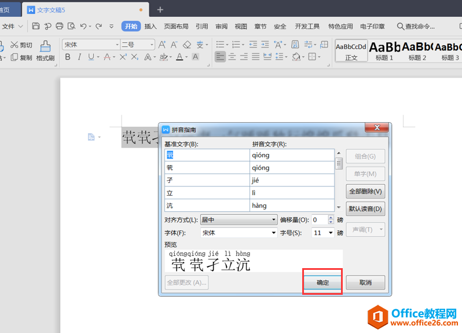This screenshot has width=462, height=333.
Task: Click the Undo arrow icon
Action: [83, 26]
